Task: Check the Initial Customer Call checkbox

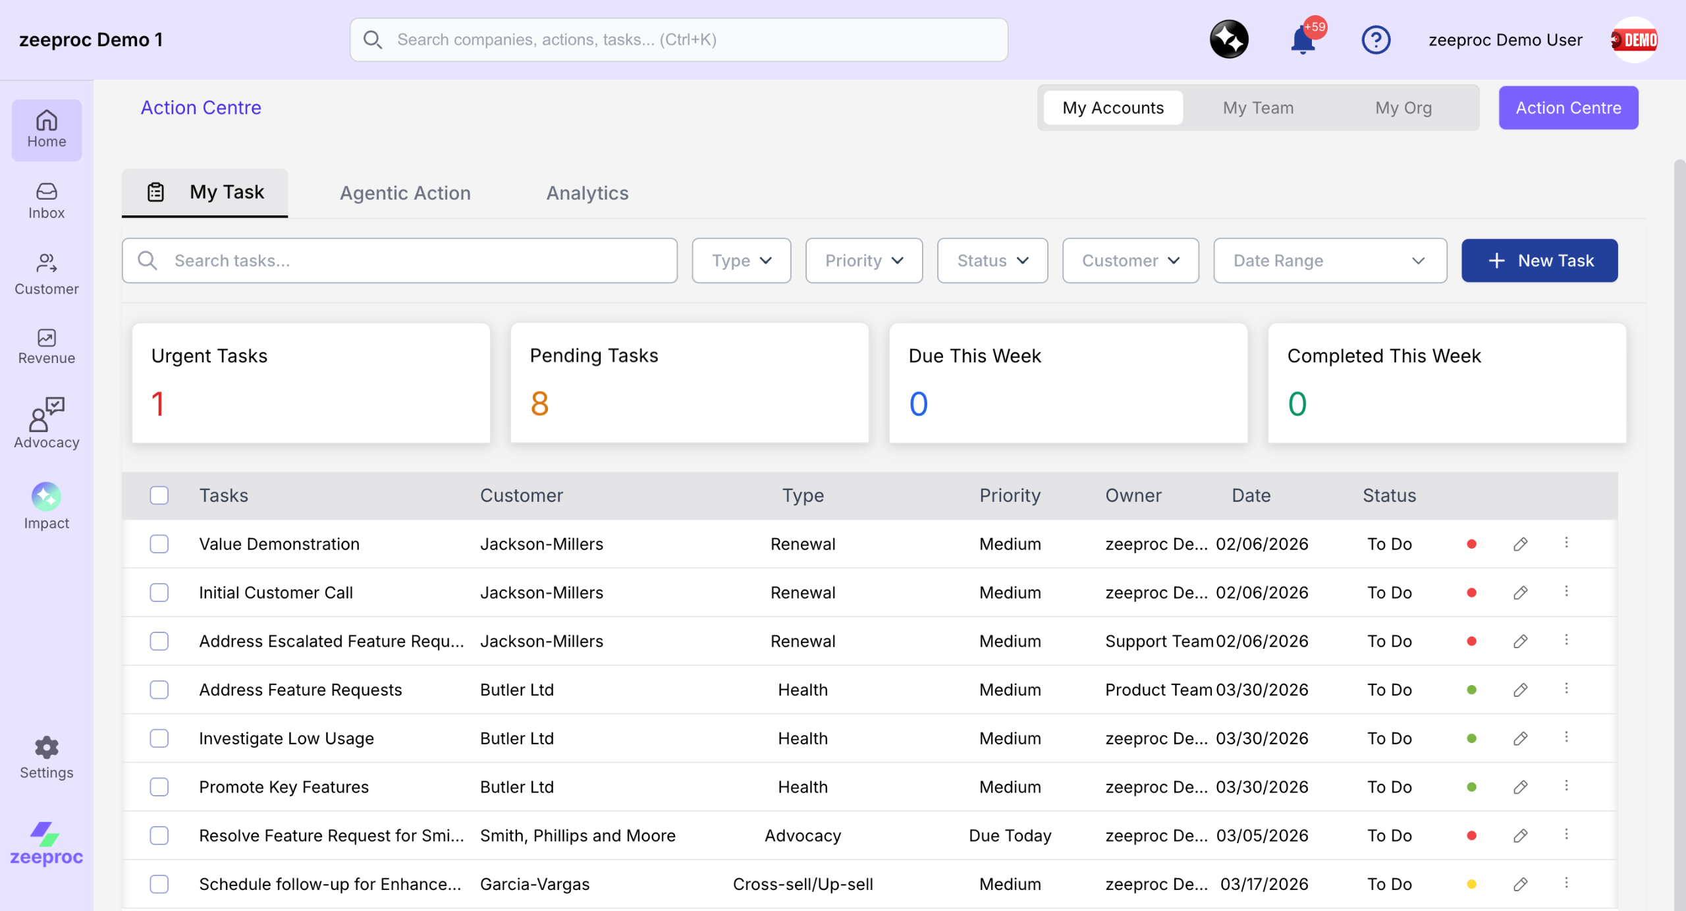Action: 159,593
